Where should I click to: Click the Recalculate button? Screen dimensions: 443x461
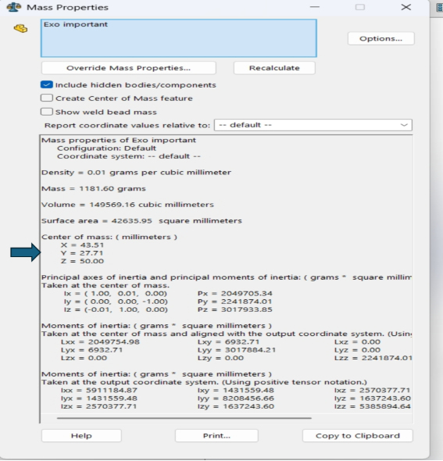pyautogui.click(x=274, y=68)
